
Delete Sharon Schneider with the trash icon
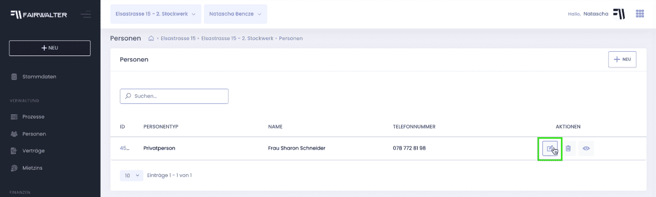click(x=568, y=148)
